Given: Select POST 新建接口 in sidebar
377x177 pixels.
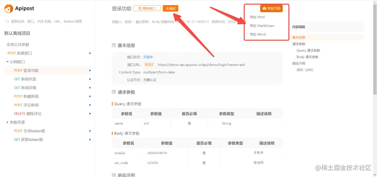Looking at the screenshot, I should click(20, 53).
